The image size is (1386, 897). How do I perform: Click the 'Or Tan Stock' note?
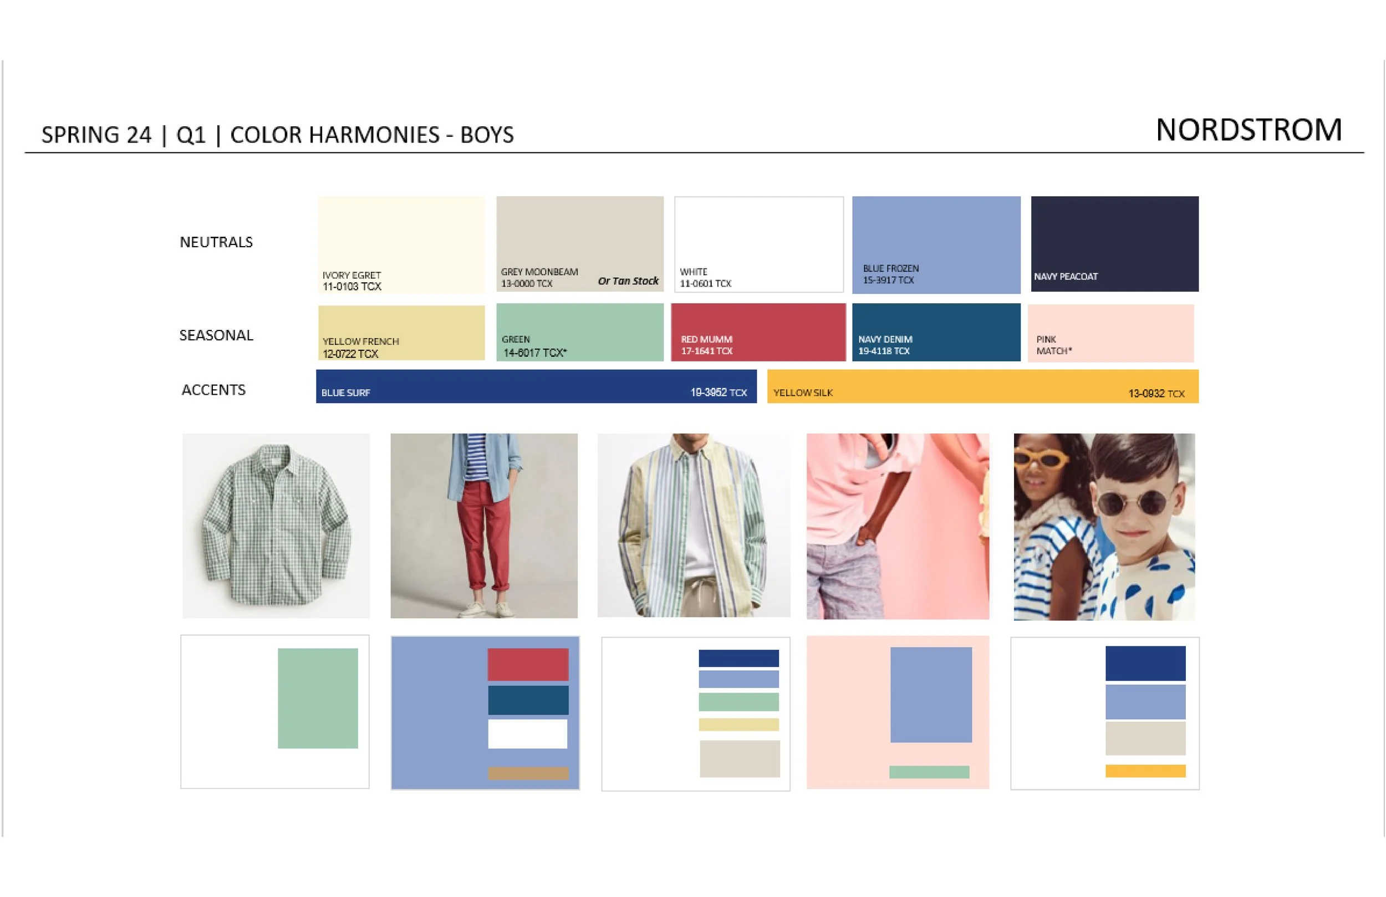click(628, 281)
